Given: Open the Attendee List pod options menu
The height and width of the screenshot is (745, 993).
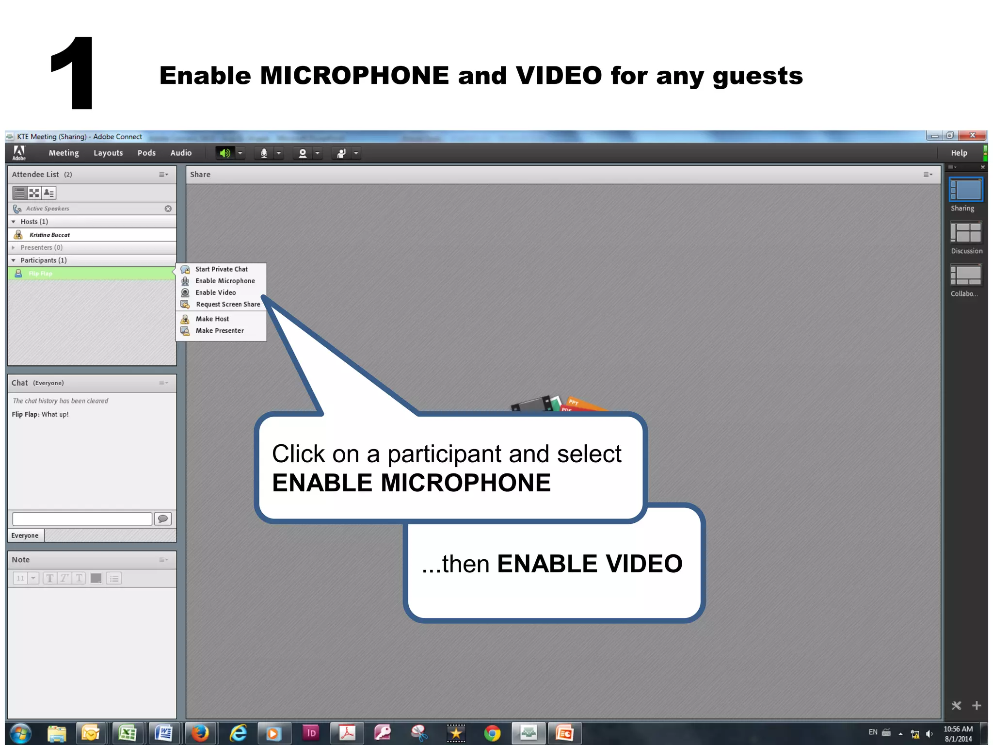Looking at the screenshot, I should [x=163, y=175].
